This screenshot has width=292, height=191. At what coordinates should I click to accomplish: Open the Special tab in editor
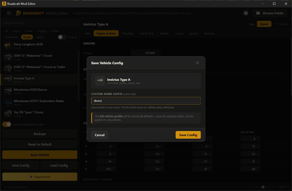[193, 34]
